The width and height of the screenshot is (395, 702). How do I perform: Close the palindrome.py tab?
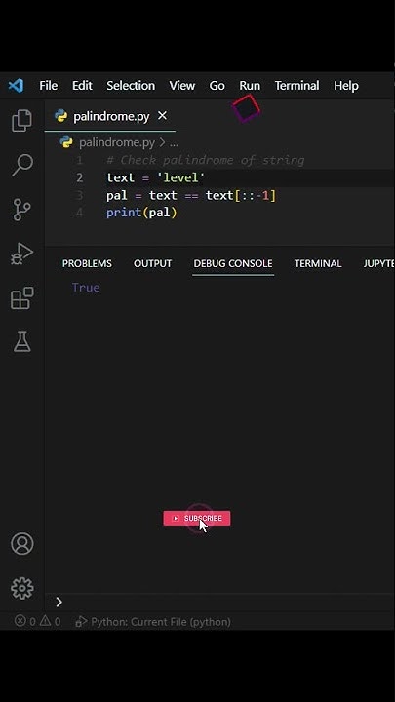point(162,116)
